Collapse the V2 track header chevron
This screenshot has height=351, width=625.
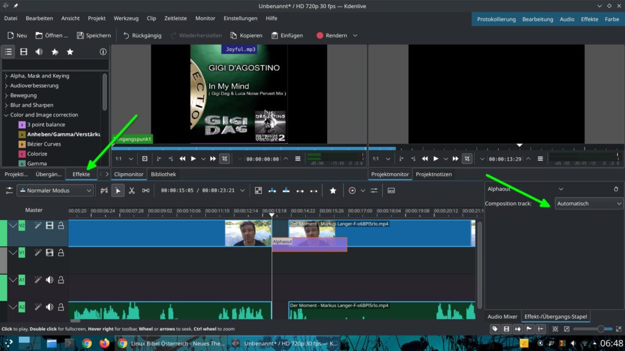pos(13,225)
